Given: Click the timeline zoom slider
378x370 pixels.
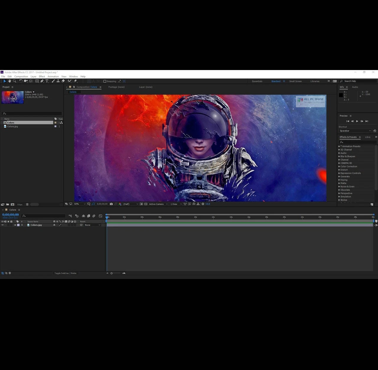Looking at the screenshot, I should pyautogui.click(x=112, y=273).
